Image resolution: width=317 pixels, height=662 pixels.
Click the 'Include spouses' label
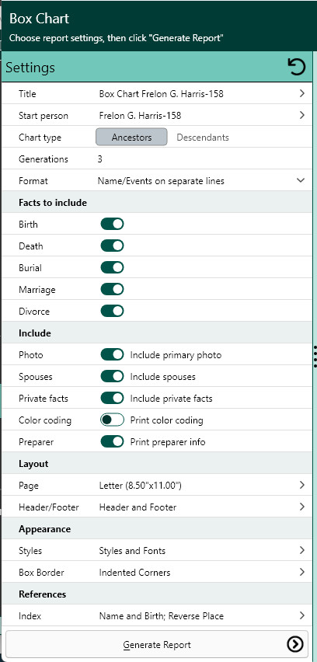pos(163,377)
